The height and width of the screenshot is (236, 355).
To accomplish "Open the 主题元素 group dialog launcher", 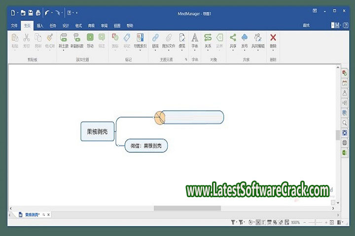I will click(x=186, y=59).
